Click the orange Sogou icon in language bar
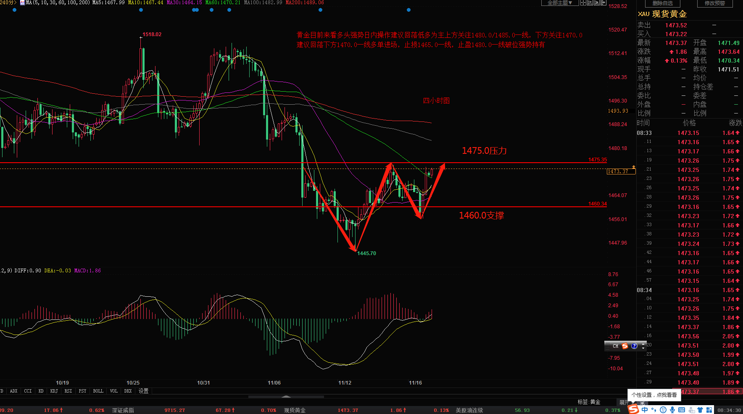Screen dimensions: 743x414 (x=625, y=346)
